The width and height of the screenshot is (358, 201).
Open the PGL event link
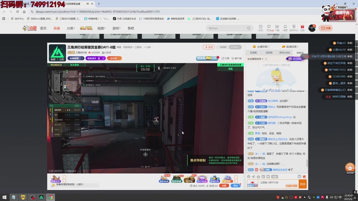click(86, 28)
